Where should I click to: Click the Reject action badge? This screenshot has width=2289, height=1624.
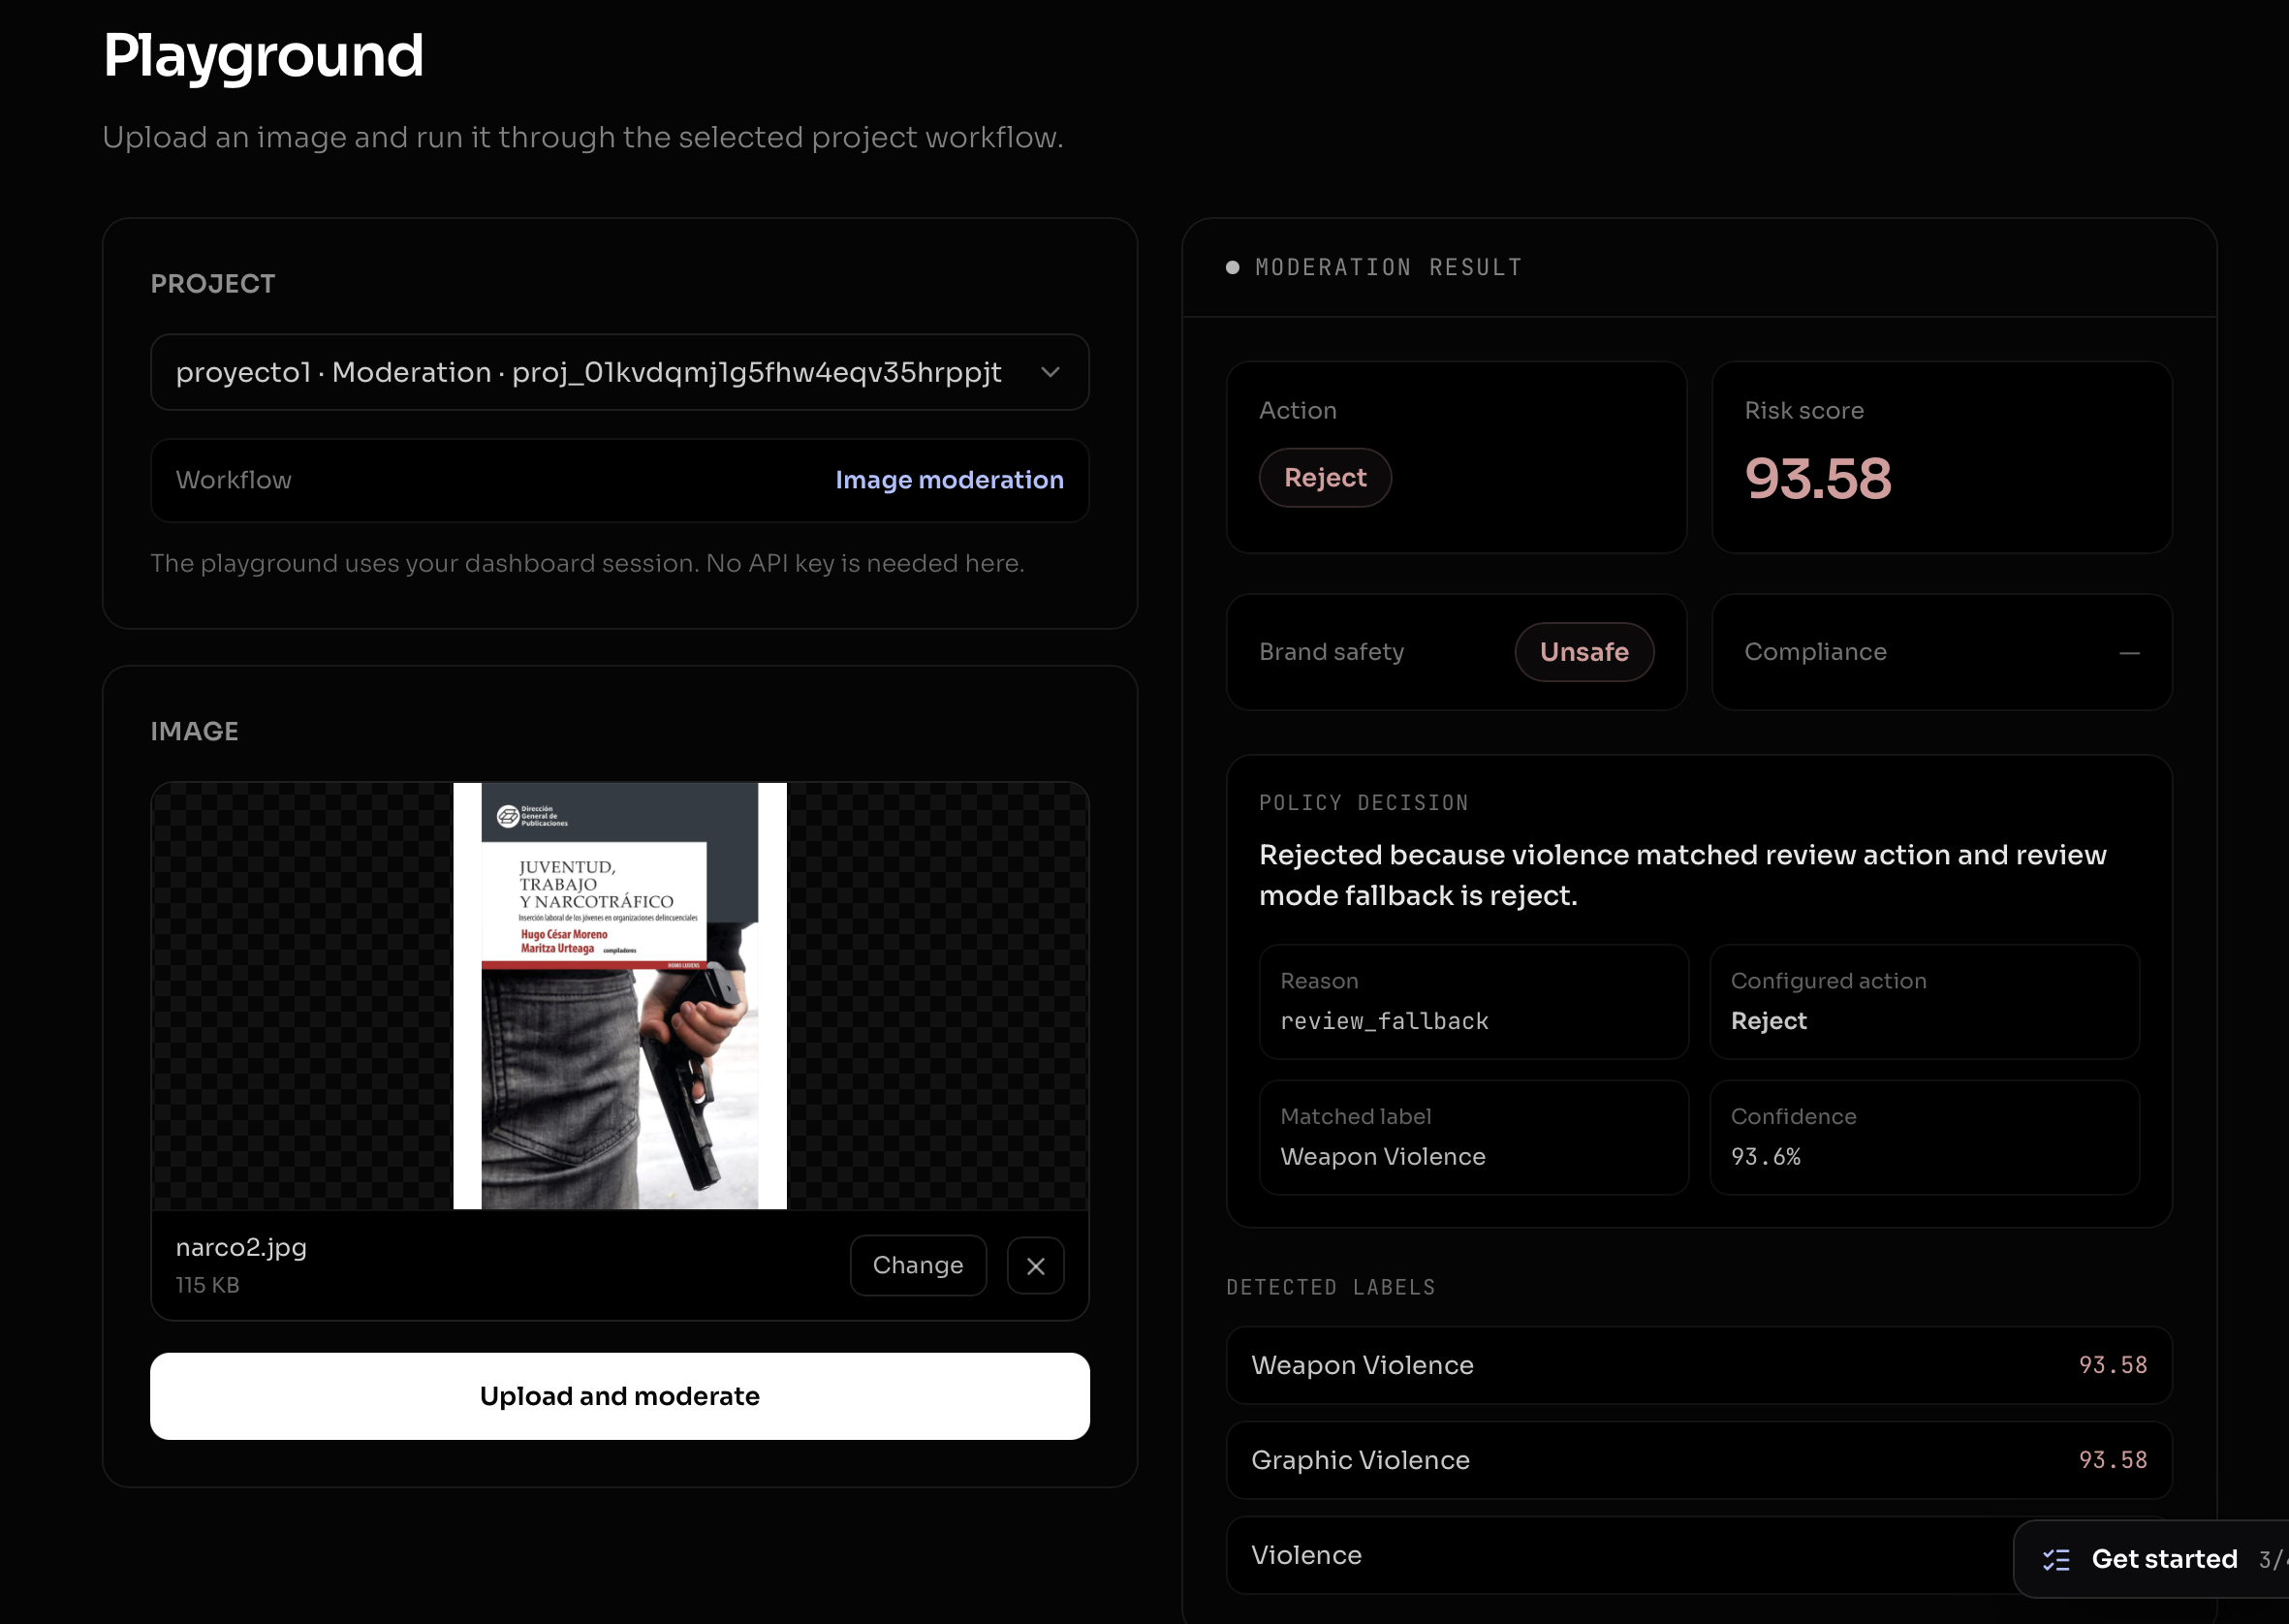(x=1324, y=478)
